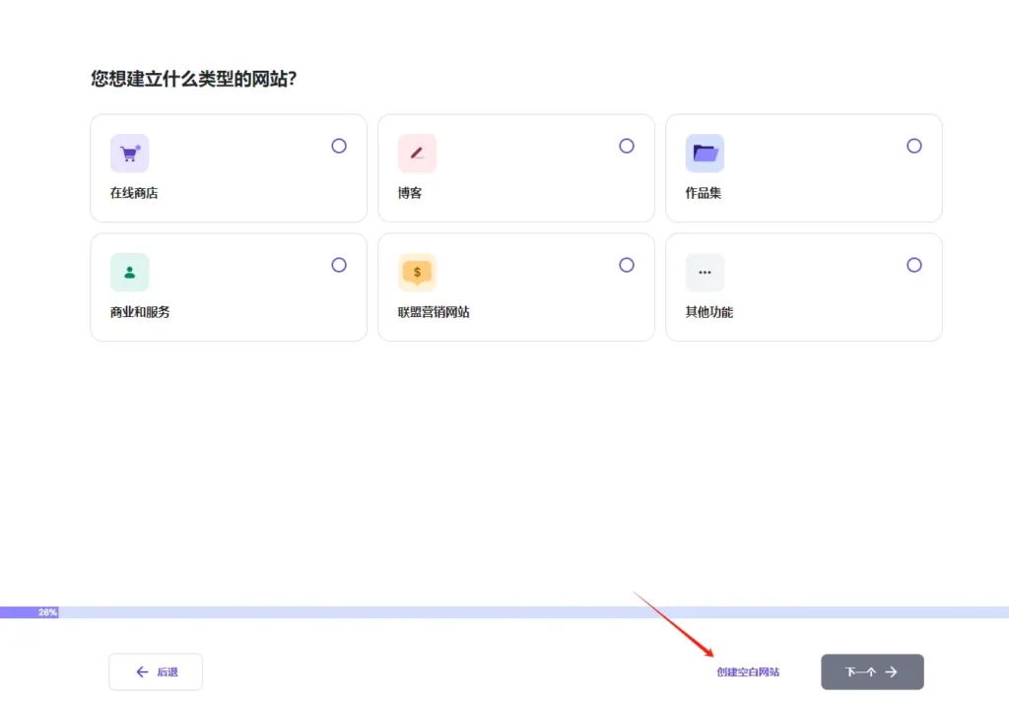Image resolution: width=1009 pixels, height=701 pixels.
Task: Select the 联盟营销网站 card
Action: 515,287
